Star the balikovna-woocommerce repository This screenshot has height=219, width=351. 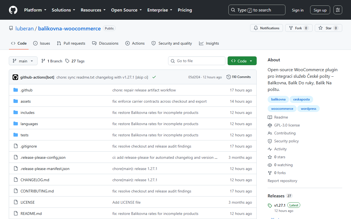coord(329,28)
